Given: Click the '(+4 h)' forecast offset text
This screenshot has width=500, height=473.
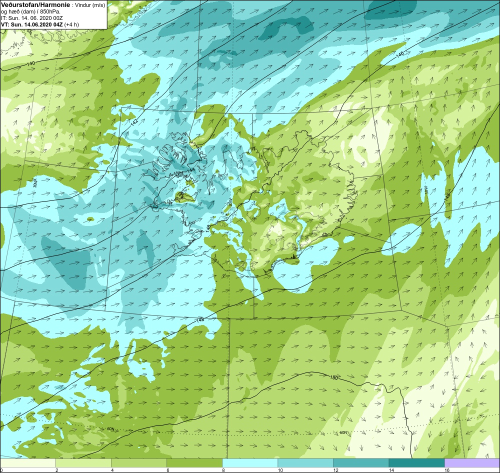Looking at the screenshot, I should pos(71,24).
